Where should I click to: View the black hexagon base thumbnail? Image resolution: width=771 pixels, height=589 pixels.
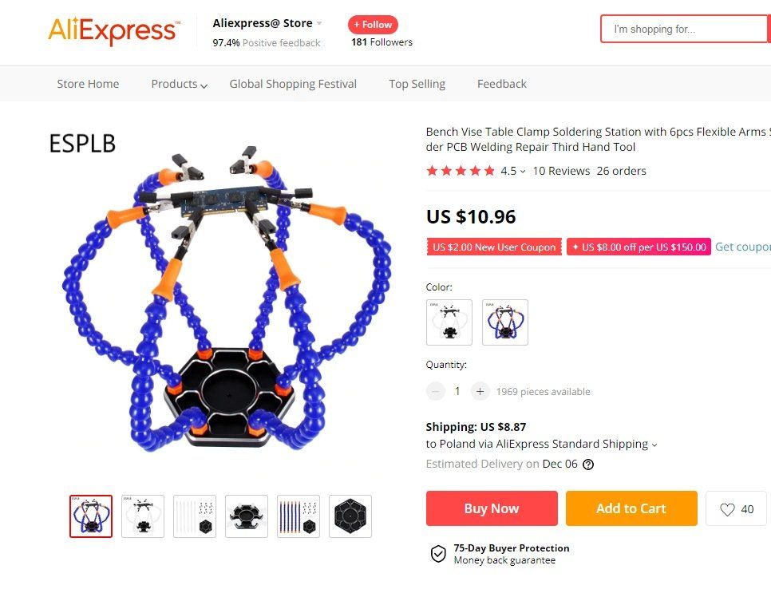tap(350, 516)
